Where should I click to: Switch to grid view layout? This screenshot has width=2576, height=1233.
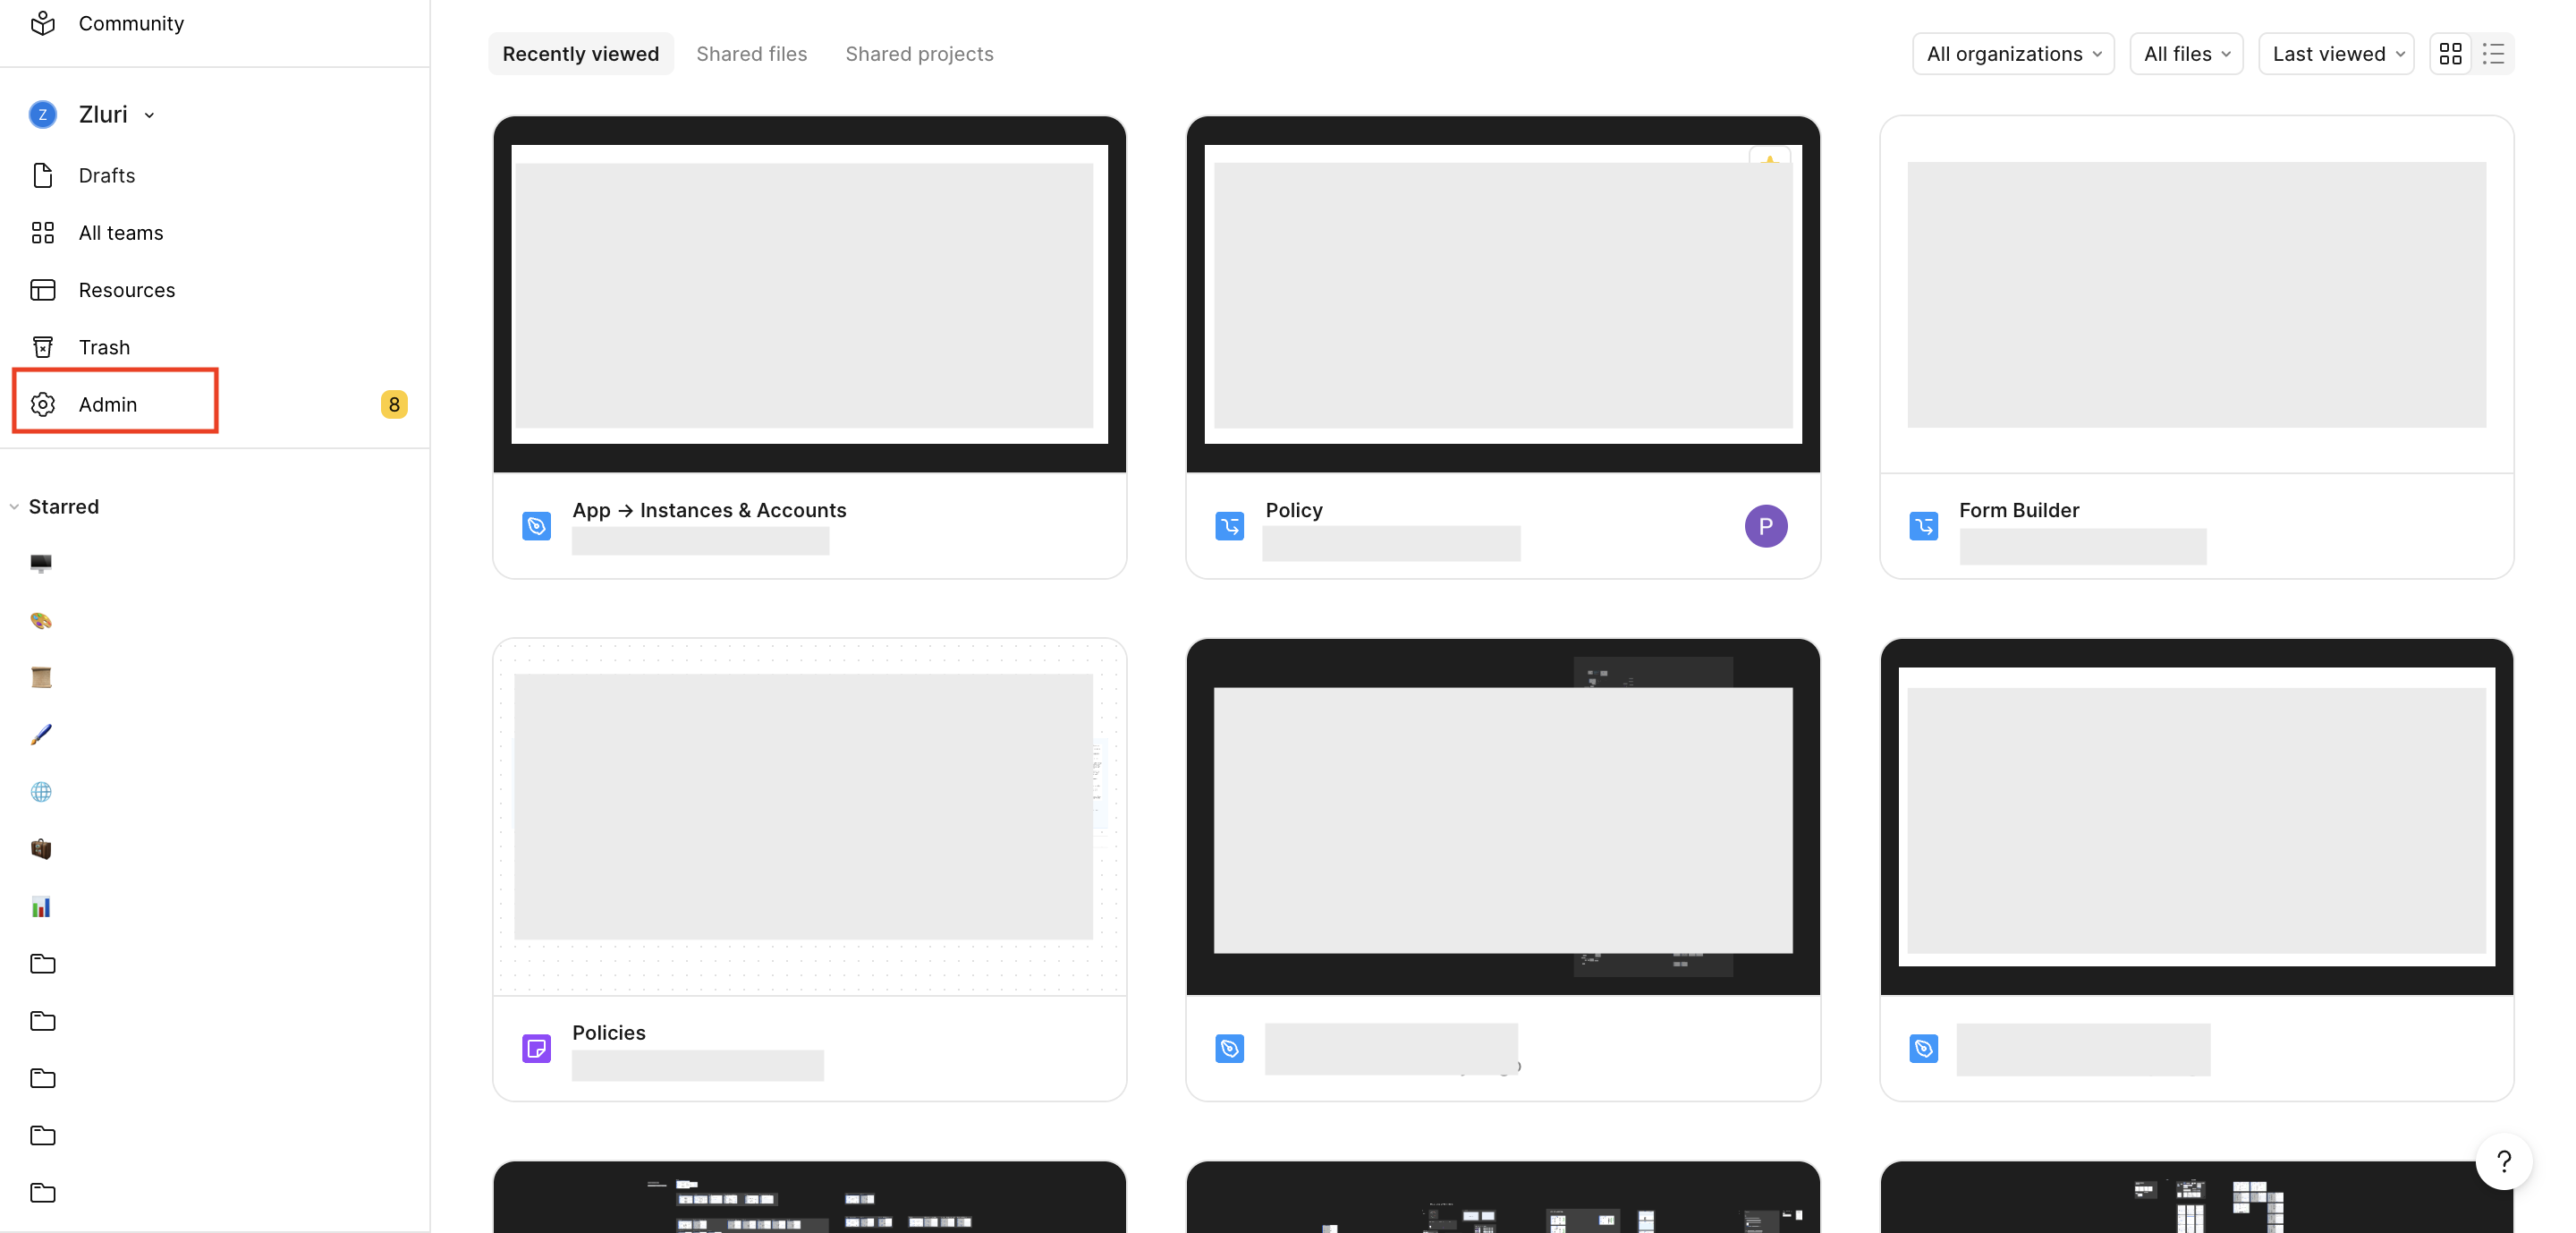2451,53
